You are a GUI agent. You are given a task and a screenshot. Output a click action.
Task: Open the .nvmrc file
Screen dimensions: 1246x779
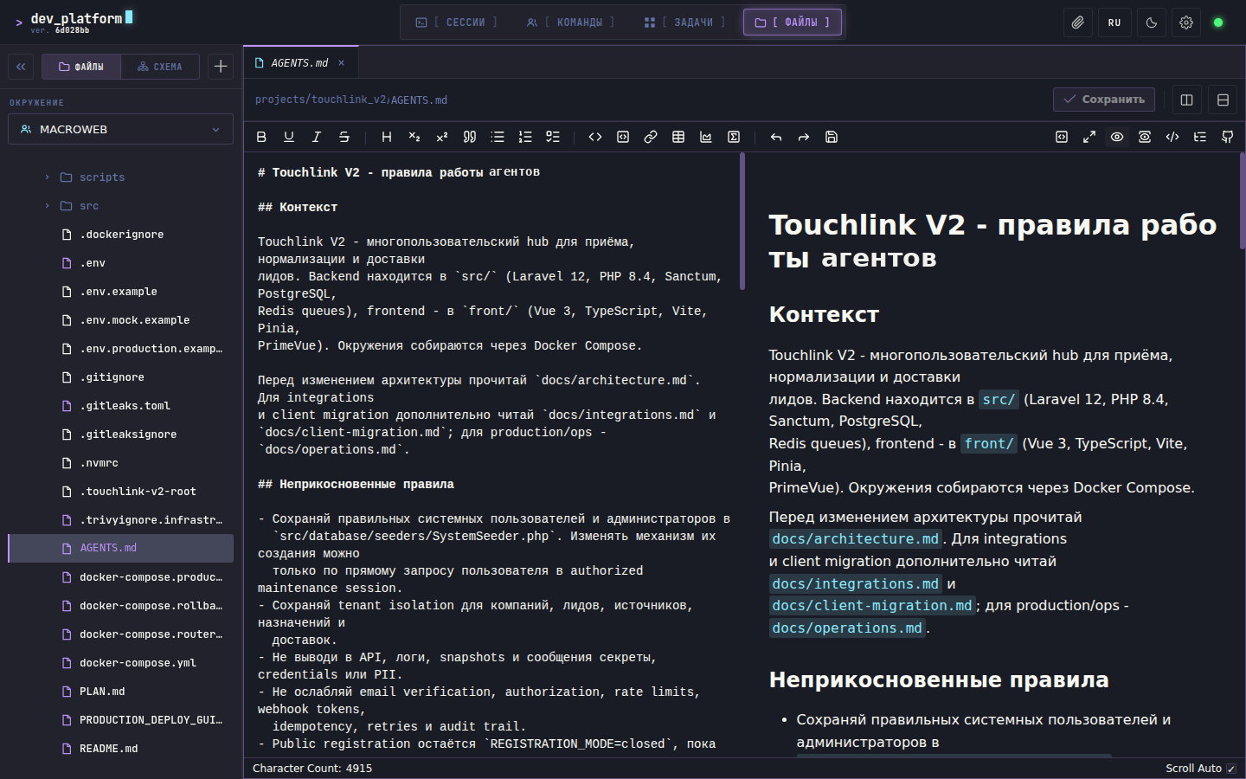coord(121,463)
